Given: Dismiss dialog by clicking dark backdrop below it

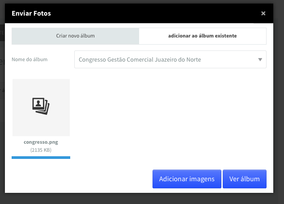Looking at the screenshot, I should coord(139,199).
